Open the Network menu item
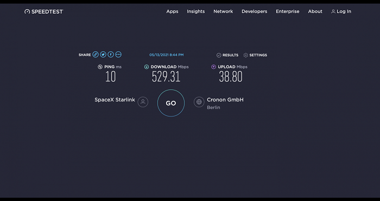 pos(223,11)
